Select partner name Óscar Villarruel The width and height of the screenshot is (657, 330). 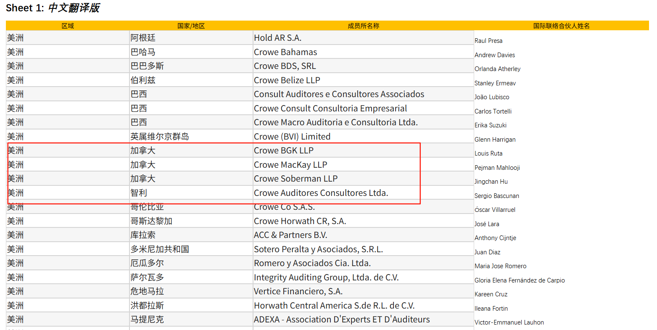click(495, 210)
